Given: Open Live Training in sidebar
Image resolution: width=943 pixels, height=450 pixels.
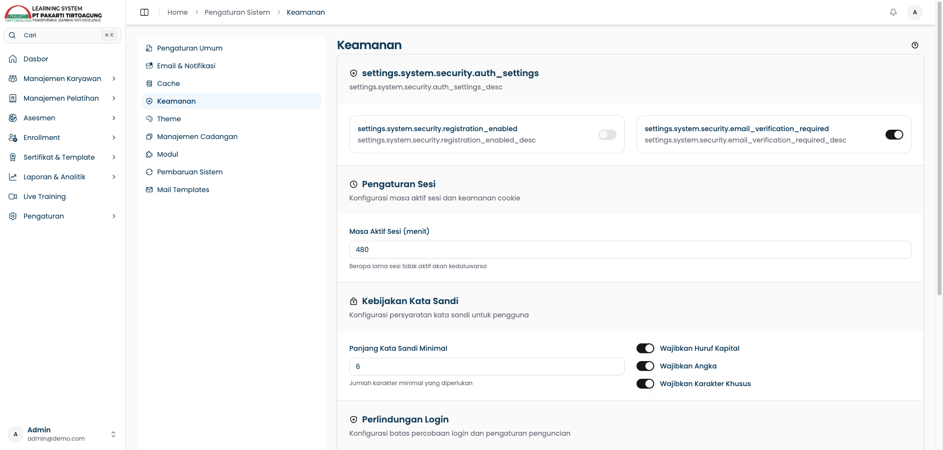Looking at the screenshot, I should click(x=62, y=197).
